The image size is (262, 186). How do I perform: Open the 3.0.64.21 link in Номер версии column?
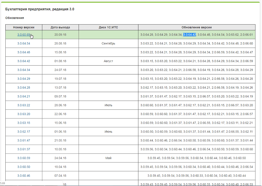[x=24, y=96]
